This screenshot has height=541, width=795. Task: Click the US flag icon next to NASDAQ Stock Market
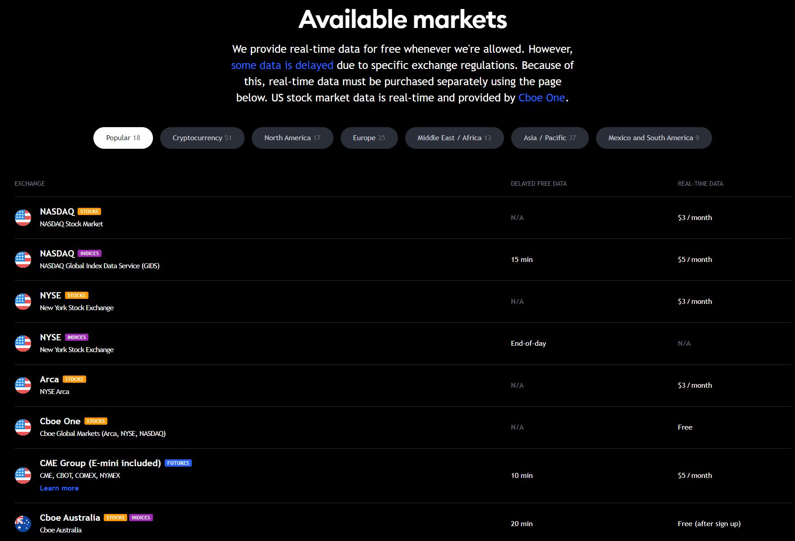coord(23,218)
